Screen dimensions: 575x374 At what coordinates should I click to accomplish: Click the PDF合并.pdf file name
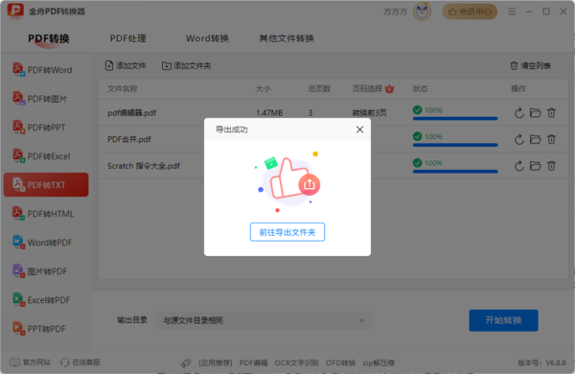(x=129, y=139)
